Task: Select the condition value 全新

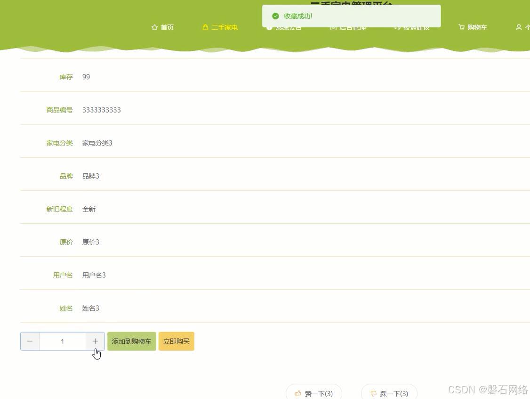Action: (x=89, y=209)
